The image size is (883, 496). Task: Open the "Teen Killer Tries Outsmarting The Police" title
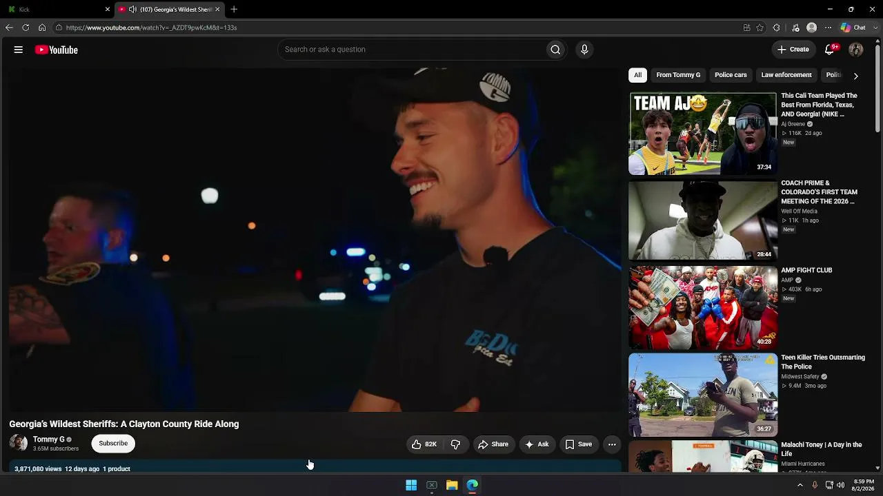point(823,362)
